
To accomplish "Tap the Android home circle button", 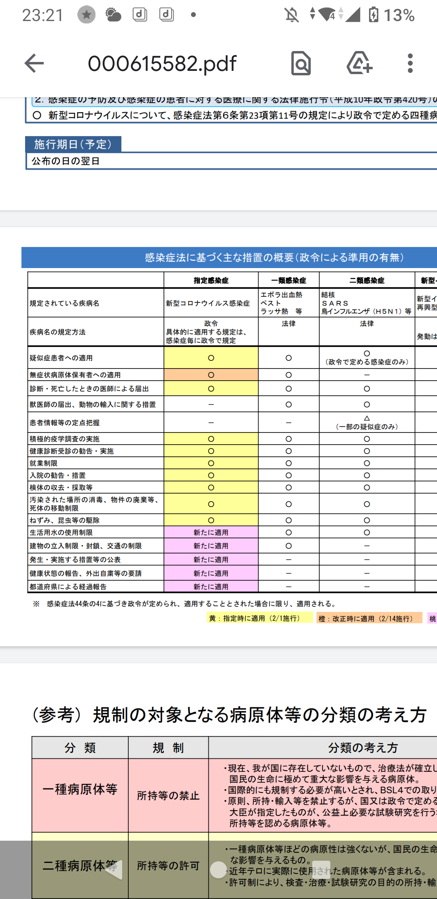I will click(x=218, y=869).
